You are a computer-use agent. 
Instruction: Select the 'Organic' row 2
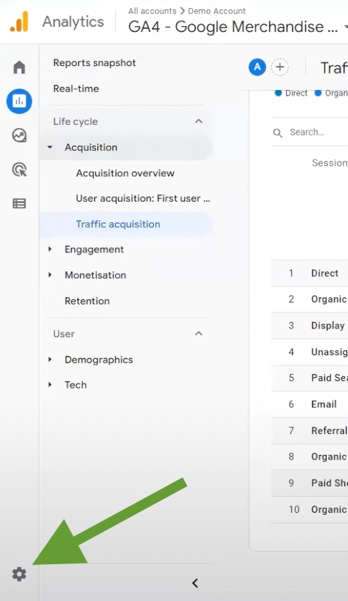[310, 299]
